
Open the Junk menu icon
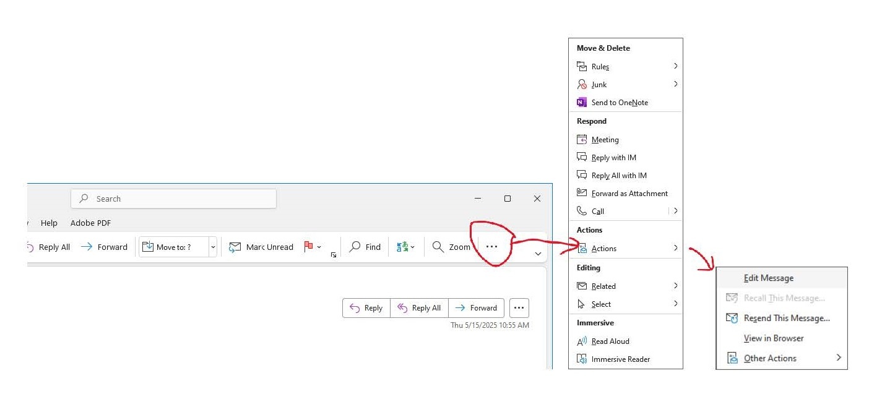point(582,84)
